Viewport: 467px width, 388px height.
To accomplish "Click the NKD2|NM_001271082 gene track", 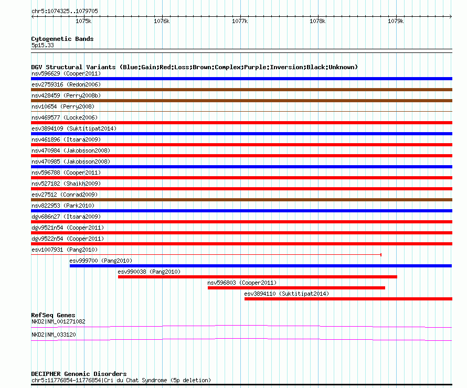I will coord(241,327).
